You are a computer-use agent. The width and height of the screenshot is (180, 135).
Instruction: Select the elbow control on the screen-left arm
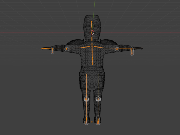pos(67,49)
